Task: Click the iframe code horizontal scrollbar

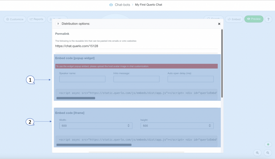Action: tap(94, 145)
